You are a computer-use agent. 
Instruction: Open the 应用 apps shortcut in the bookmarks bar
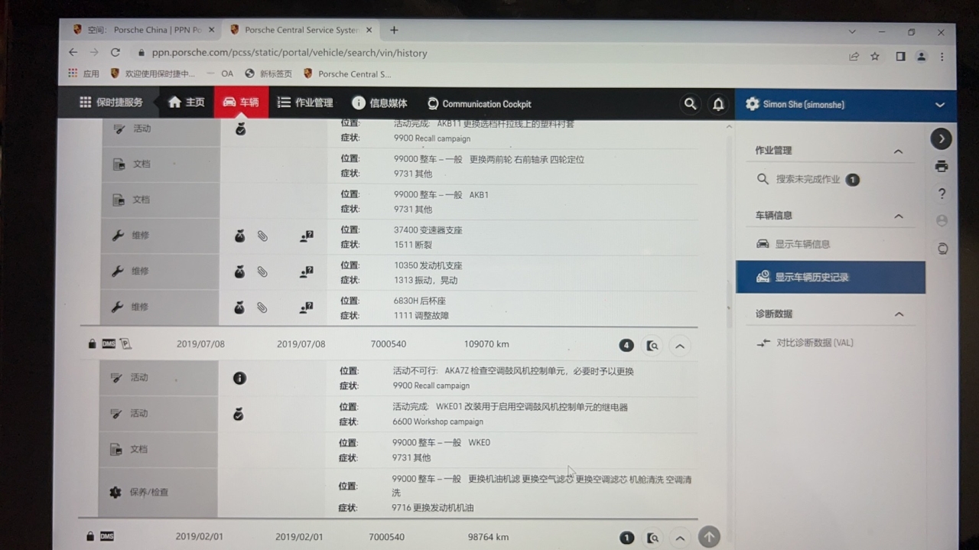click(83, 73)
